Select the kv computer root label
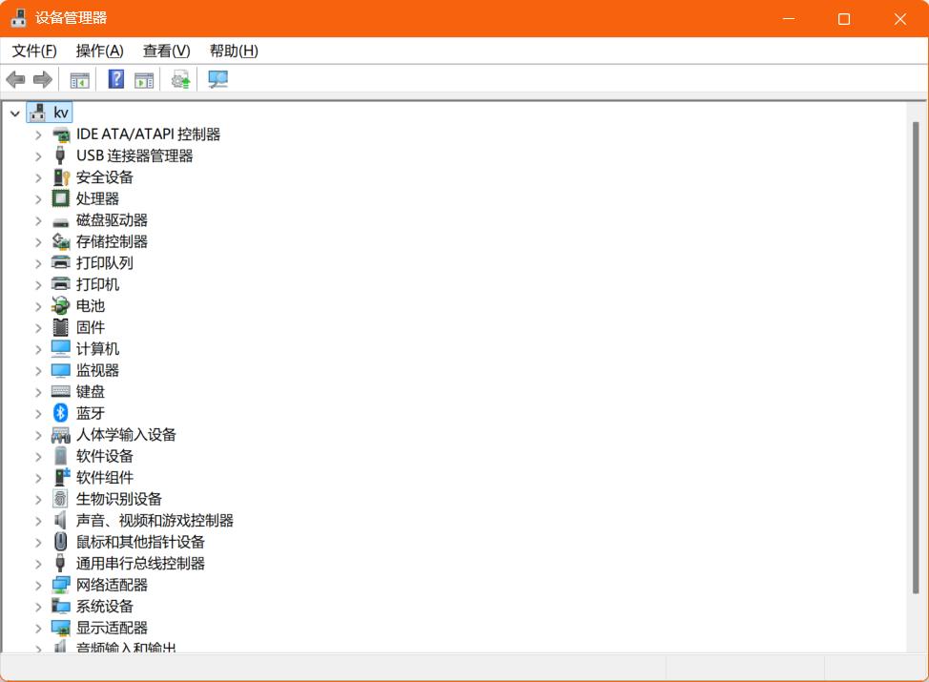The width and height of the screenshot is (929, 682). (x=61, y=113)
